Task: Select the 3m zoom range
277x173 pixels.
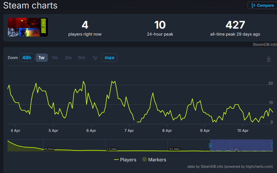Action: [68, 57]
